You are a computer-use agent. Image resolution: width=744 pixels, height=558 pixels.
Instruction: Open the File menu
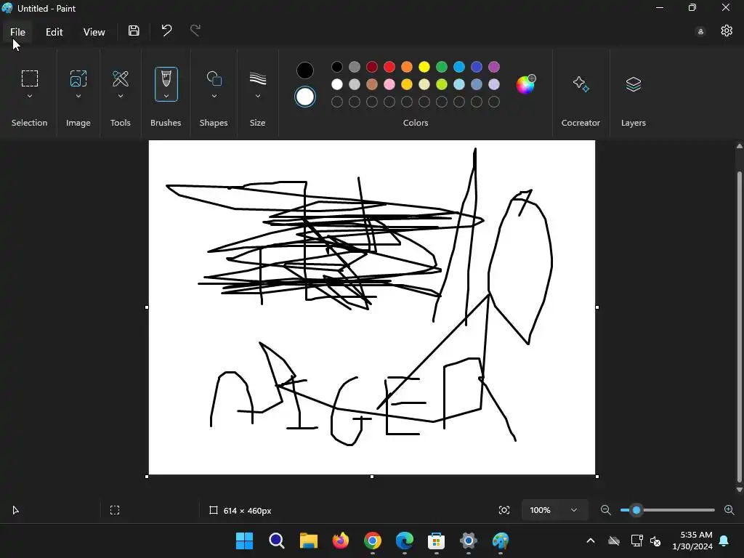(17, 32)
